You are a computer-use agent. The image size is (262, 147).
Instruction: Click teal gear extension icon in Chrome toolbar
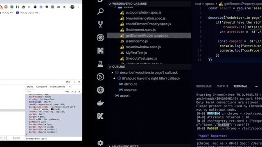point(12,7)
